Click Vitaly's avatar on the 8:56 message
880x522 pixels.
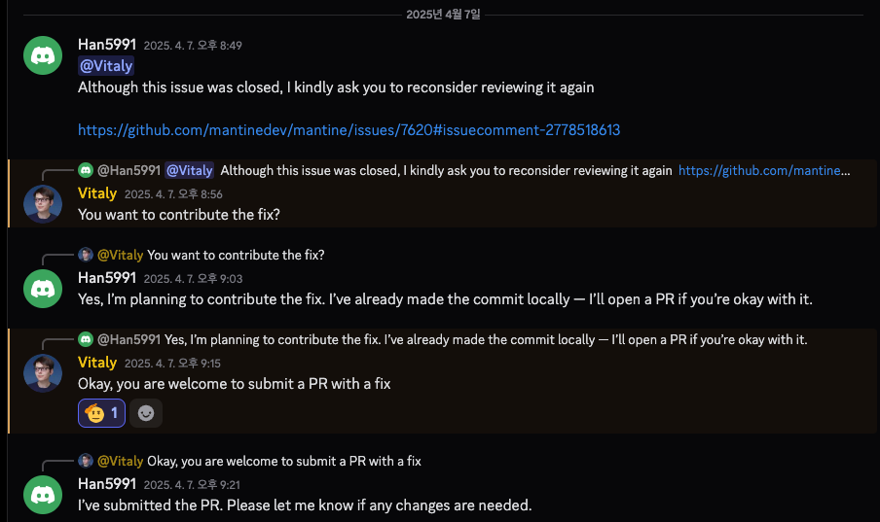pyautogui.click(x=43, y=203)
